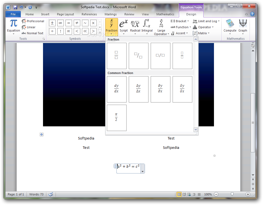Switch to the Home tab
Image resolution: width=263 pixels, height=205 pixels.
point(30,14)
